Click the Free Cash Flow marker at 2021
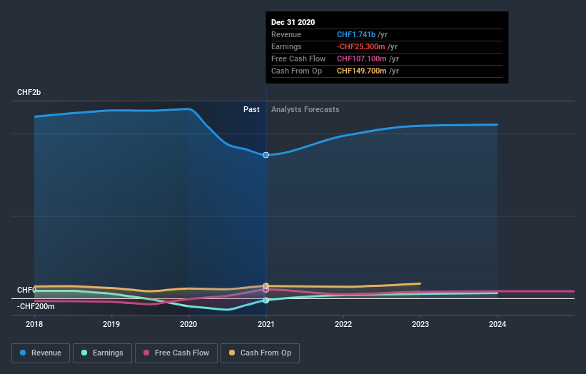The image size is (586, 374). coord(266,290)
